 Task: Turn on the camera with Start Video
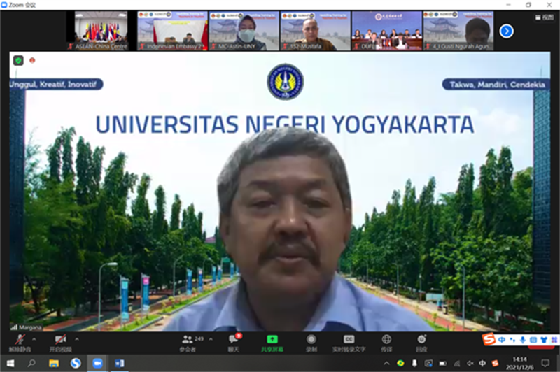(59, 341)
